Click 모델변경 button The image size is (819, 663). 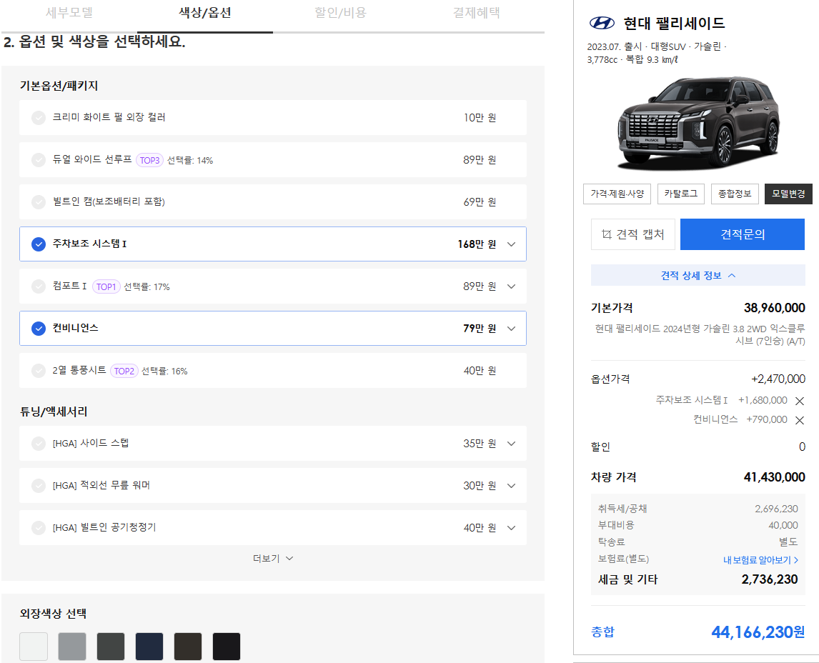788,194
